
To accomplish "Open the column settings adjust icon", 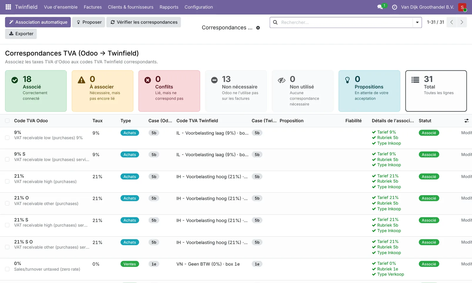I will pyautogui.click(x=466, y=121).
